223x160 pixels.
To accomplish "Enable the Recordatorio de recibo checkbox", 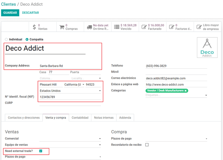I will 147,145.
